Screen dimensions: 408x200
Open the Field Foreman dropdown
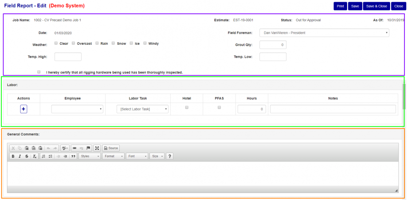tap(324, 33)
